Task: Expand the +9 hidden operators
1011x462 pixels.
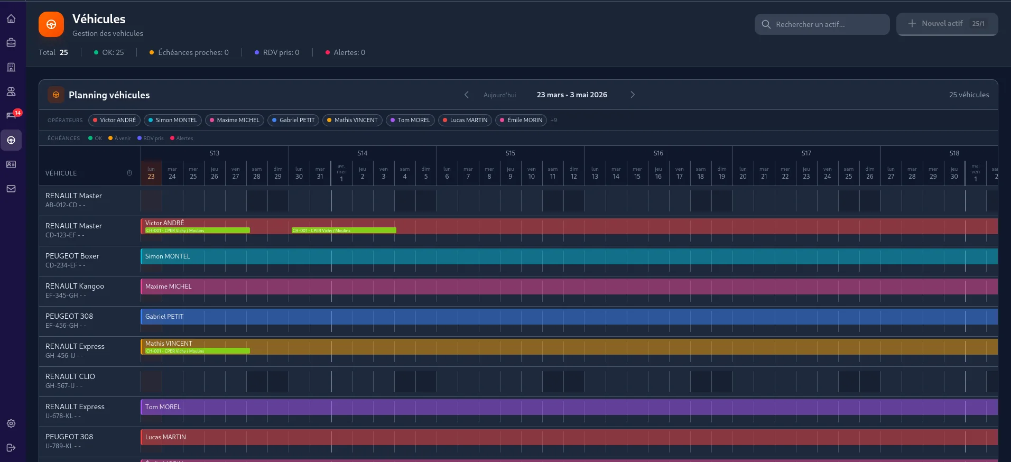Action: pos(554,120)
